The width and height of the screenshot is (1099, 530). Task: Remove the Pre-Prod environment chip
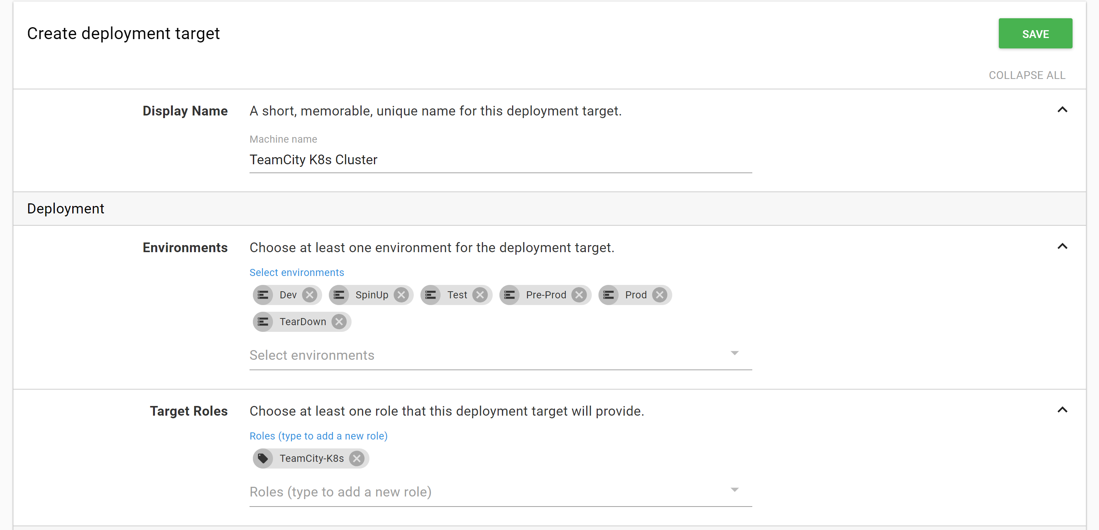coord(579,295)
